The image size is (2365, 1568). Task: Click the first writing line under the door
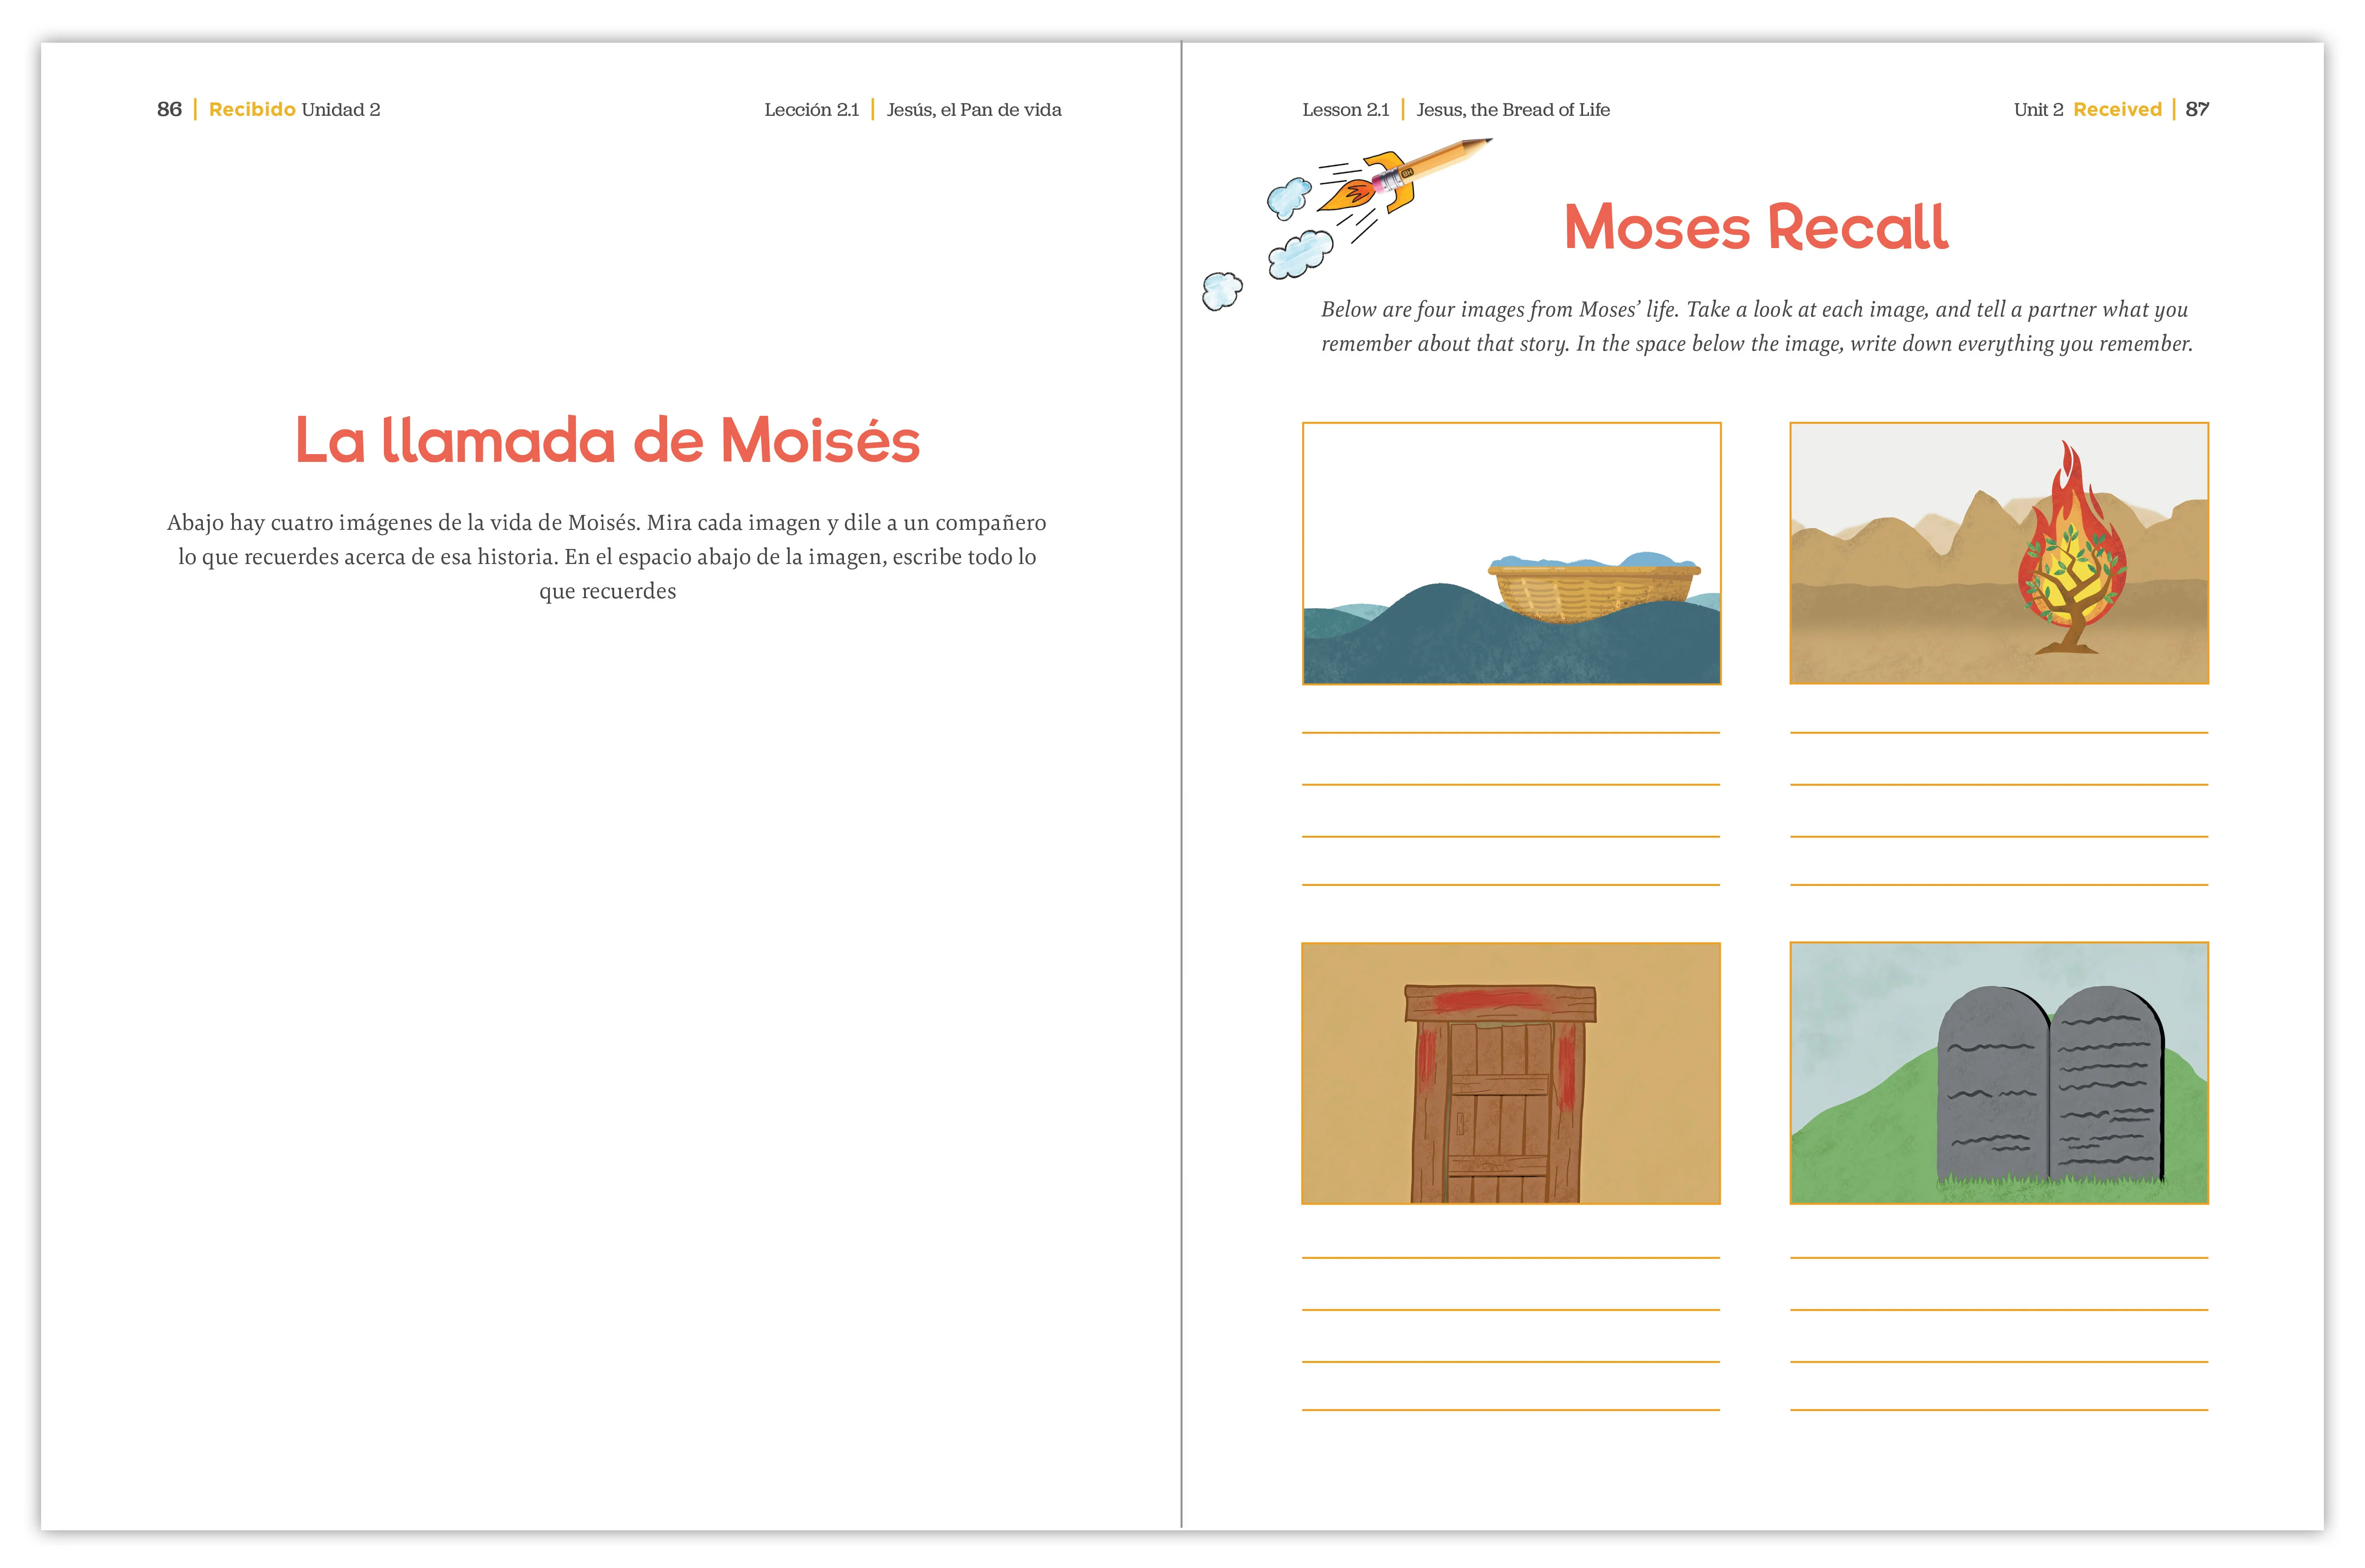(1511, 1257)
